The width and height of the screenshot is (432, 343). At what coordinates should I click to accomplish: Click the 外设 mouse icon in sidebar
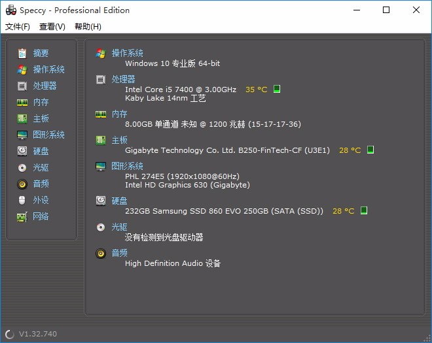tap(22, 200)
